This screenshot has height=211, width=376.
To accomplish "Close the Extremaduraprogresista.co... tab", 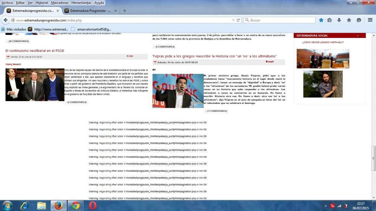I will pyautogui.click(x=57, y=11).
